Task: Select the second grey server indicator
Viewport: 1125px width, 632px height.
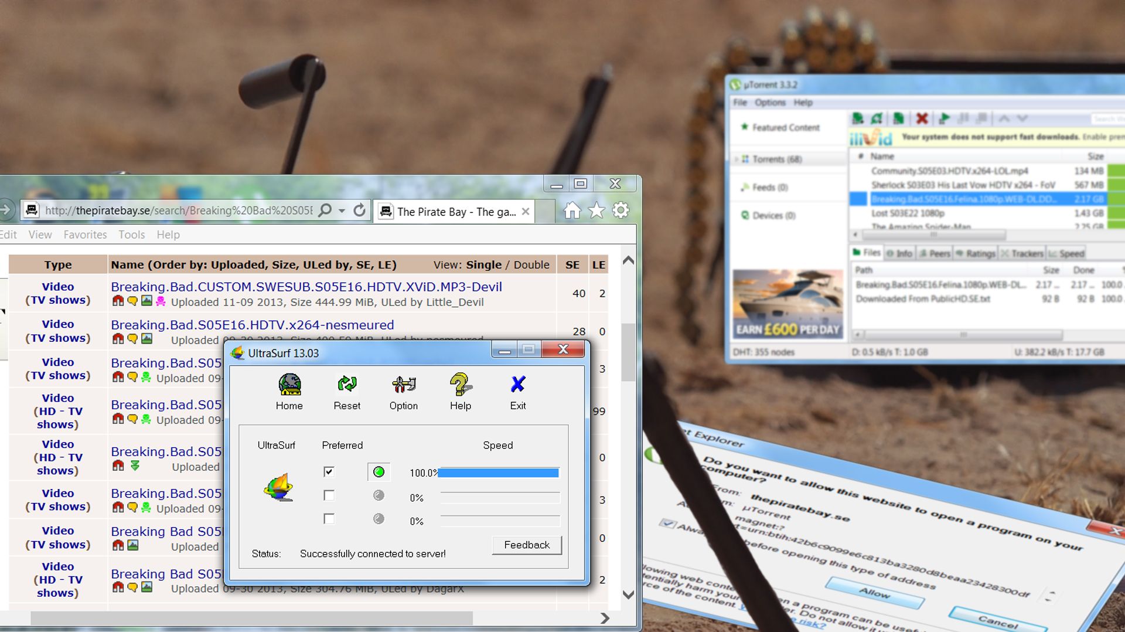Action: (x=379, y=496)
